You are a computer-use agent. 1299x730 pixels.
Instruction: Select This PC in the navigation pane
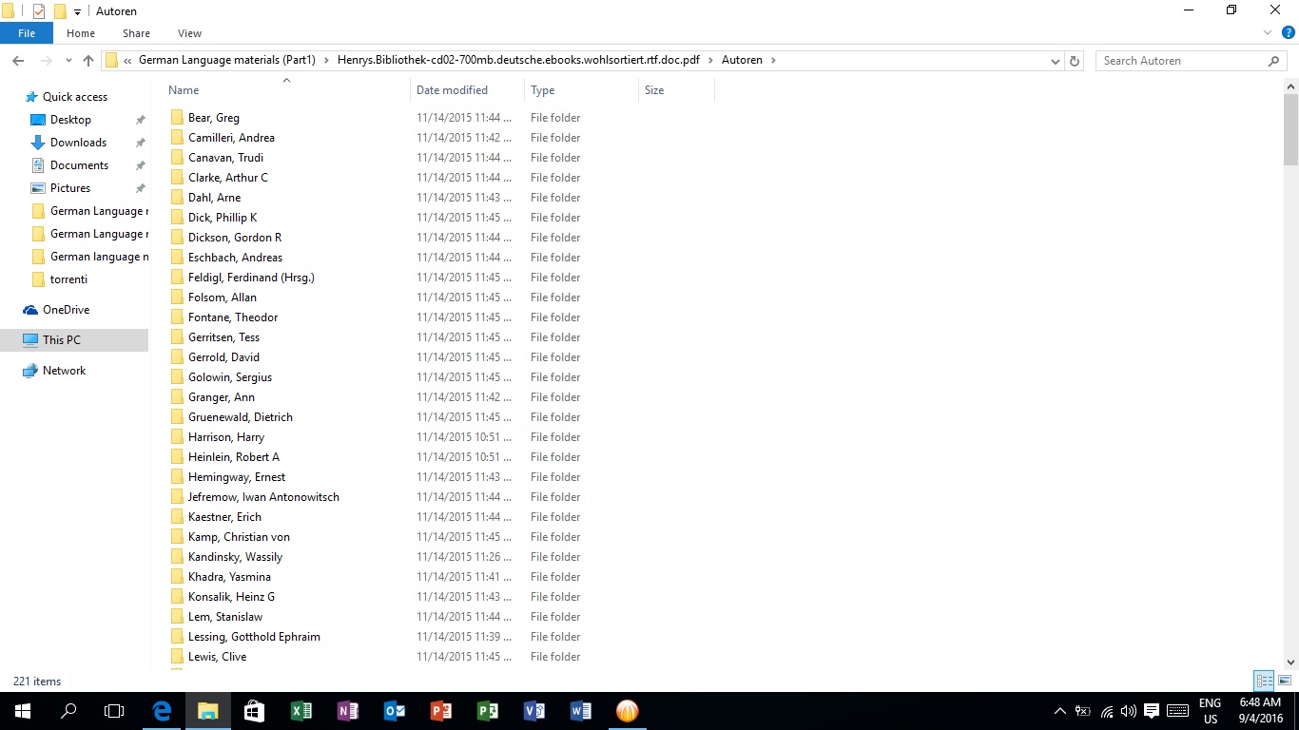pos(61,340)
